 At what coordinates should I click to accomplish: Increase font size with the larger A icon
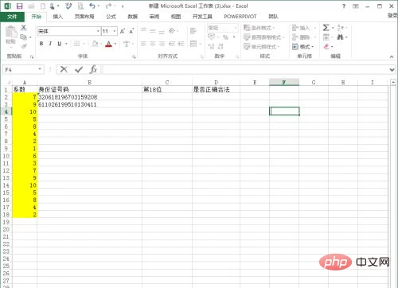pyautogui.click(x=123, y=31)
